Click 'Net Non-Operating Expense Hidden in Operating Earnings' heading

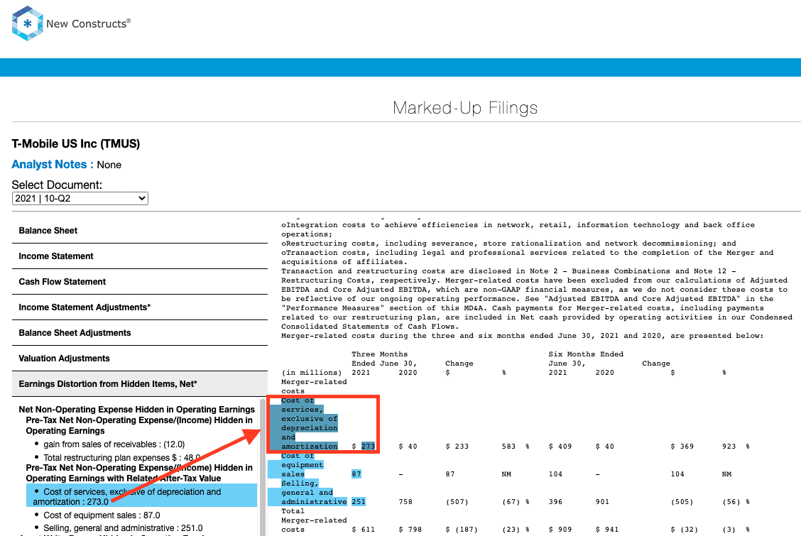pos(137,410)
